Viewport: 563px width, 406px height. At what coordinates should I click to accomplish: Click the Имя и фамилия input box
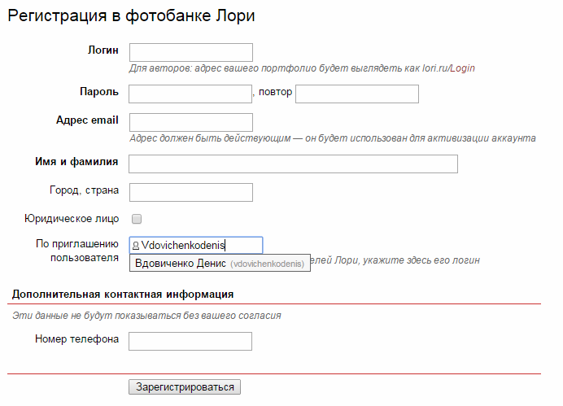[x=293, y=164]
